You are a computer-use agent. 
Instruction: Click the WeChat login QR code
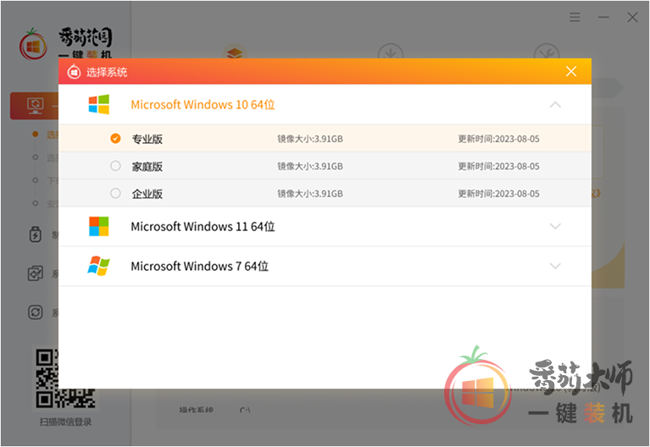tap(65, 378)
